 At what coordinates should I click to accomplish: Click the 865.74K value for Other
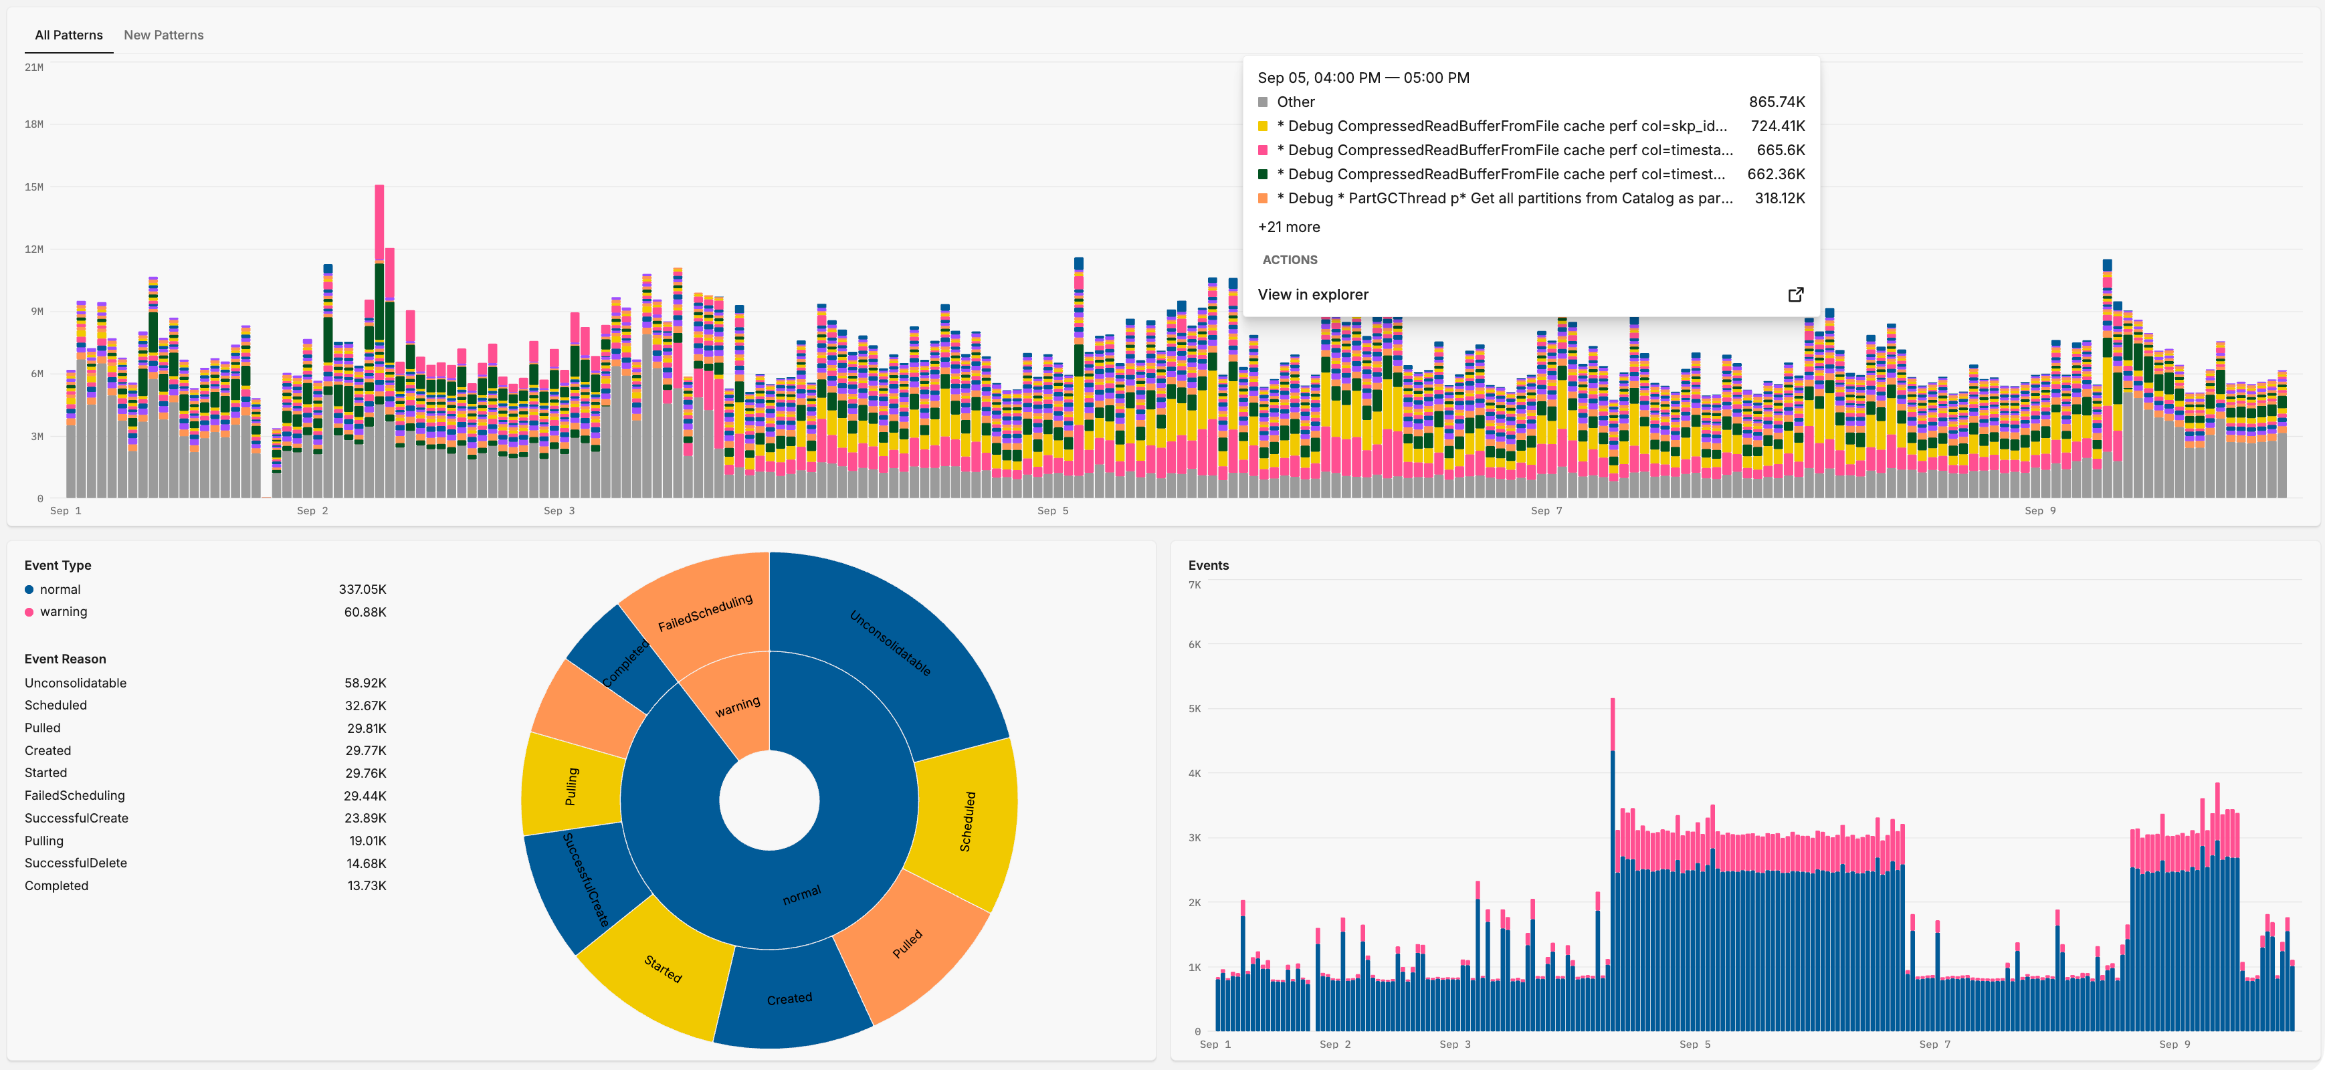pos(1777,102)
